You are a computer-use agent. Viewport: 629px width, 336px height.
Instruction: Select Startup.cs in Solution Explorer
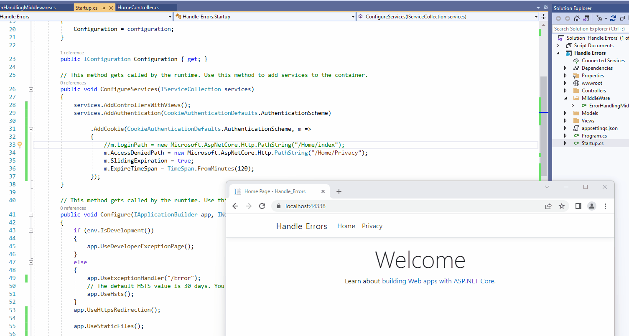592,143
